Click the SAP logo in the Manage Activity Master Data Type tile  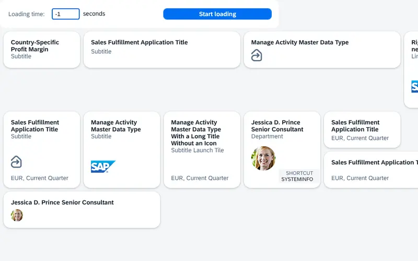pos(103,167)
